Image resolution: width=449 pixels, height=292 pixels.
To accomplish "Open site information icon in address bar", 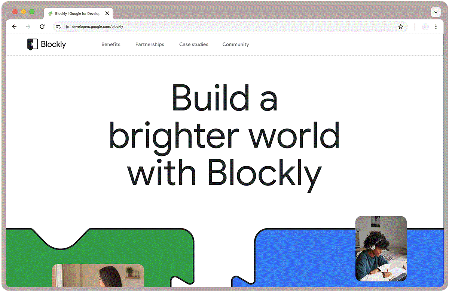I will click(58, 27).
